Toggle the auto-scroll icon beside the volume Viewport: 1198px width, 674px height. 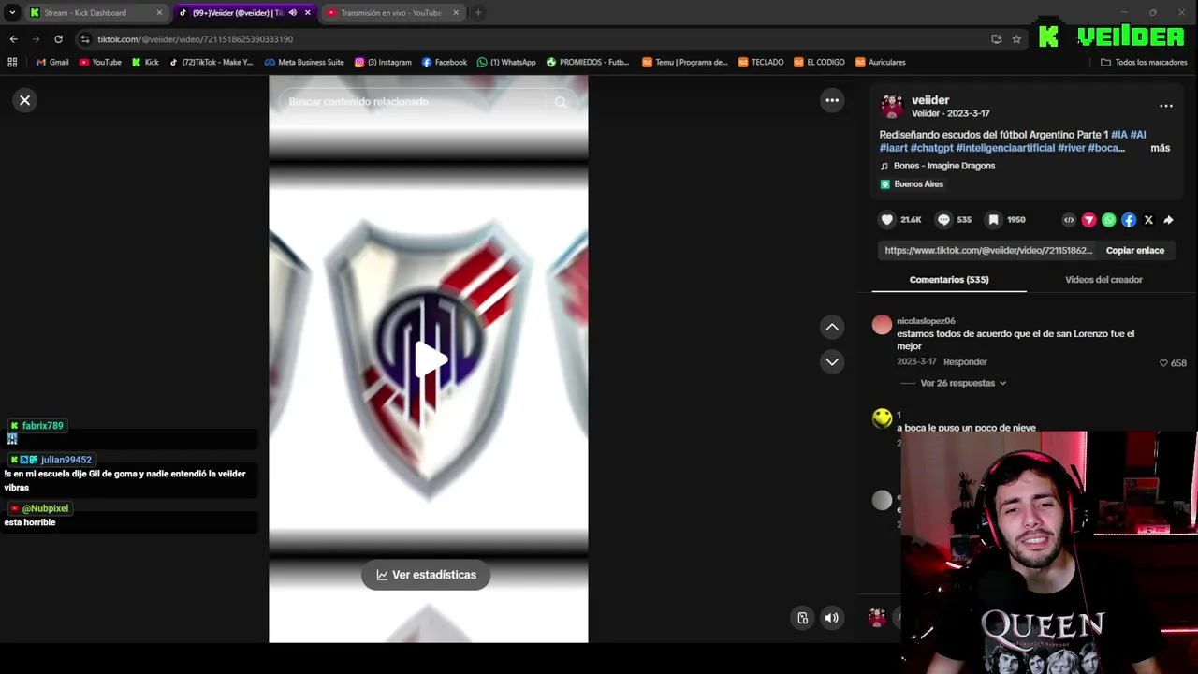(802, 618)
